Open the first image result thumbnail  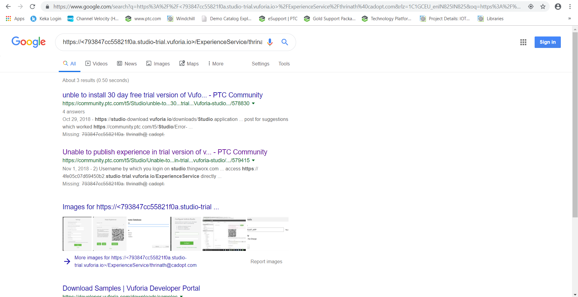pos(77,233)
